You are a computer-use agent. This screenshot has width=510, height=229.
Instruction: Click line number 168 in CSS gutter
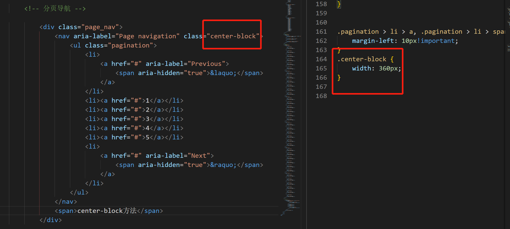click(321, 96)
